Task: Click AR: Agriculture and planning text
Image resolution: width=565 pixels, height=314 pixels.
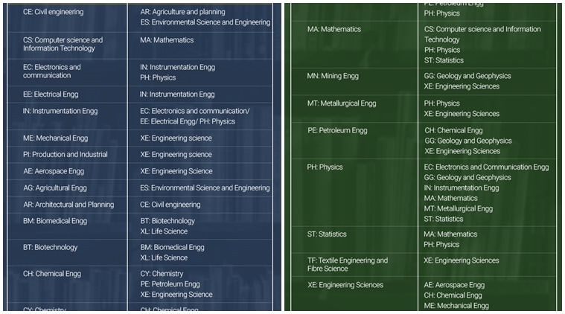Action: click(x=183, y=13)
